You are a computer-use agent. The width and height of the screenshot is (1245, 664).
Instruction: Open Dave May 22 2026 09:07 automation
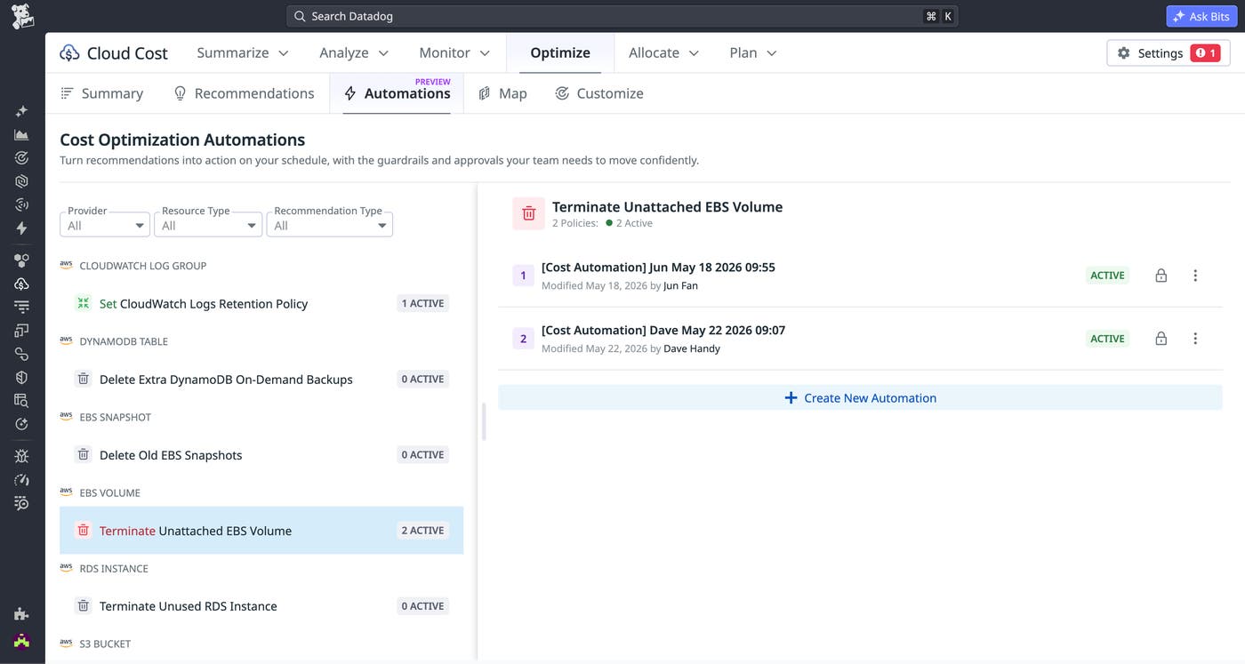click(663, 330)
